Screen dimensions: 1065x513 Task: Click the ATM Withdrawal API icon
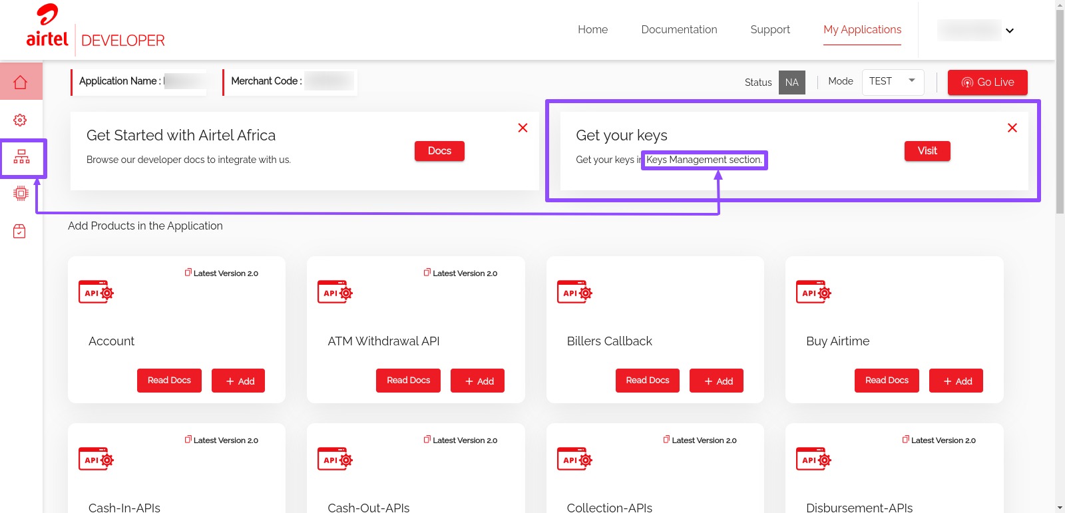coord(335,292)
